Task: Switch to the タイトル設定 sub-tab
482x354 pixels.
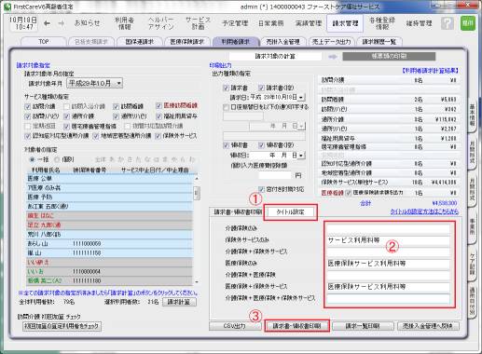Action: point(290,212)
